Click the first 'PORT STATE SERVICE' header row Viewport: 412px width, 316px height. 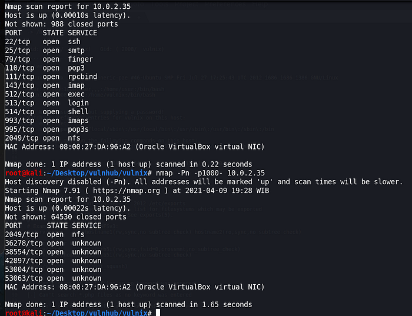[51, 33]
